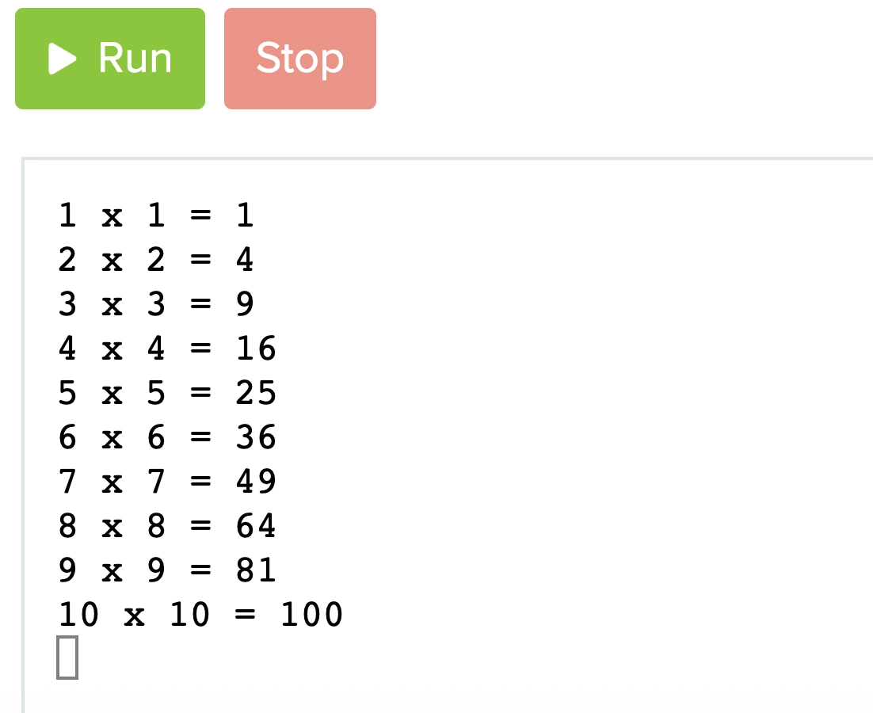
Task: Select the text 9 x 9 = 81
Action: click(166, 570)
